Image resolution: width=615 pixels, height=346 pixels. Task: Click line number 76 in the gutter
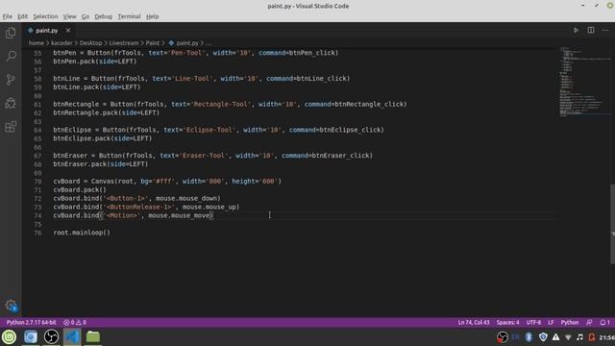(37, 233)
